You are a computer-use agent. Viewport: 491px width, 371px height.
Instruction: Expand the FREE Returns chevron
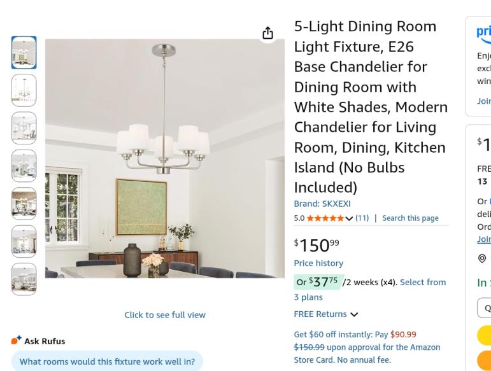tap(354, 314)
